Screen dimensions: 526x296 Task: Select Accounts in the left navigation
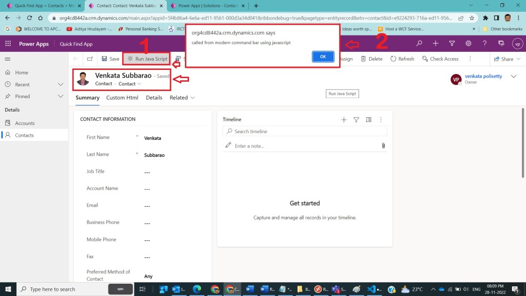coord(25,123)
